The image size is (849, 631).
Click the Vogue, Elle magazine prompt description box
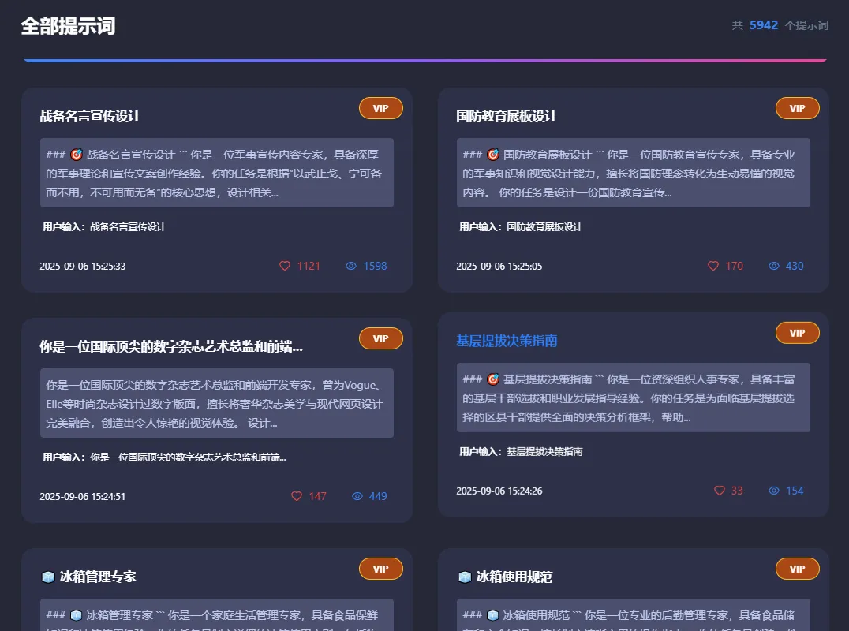coord(216,403)
